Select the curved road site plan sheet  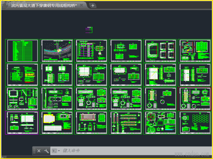point(56,51)
